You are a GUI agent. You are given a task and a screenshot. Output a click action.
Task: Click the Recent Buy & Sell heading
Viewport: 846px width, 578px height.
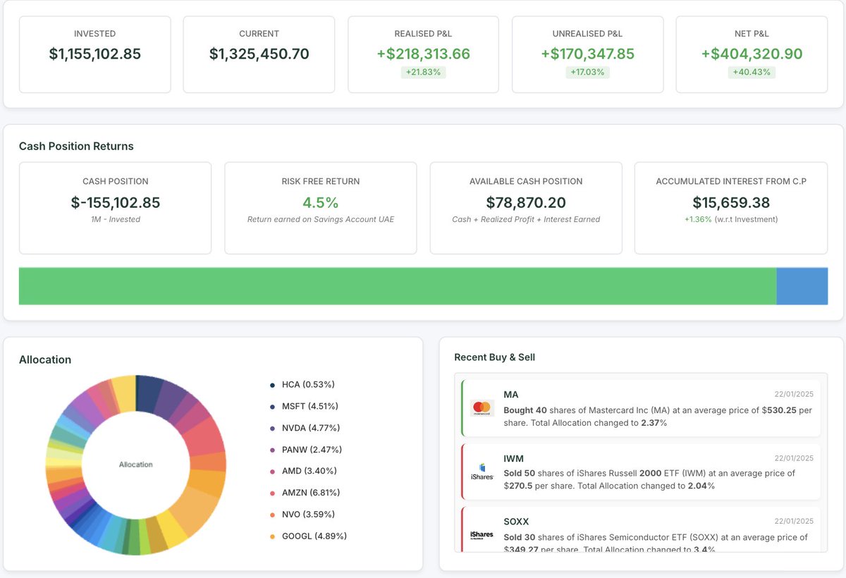point(495,357)
